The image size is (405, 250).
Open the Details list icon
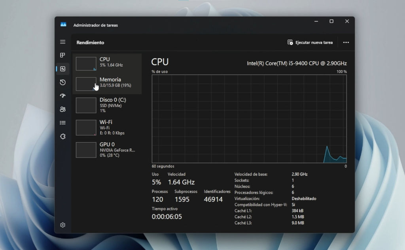coord(63,123)
